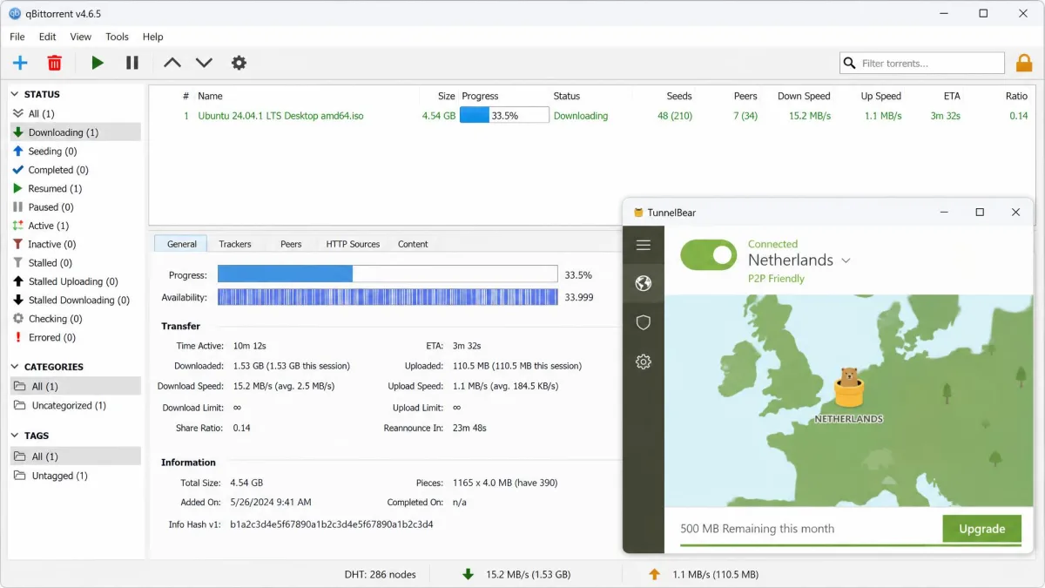Select All (1) under CATEGORIES
Image resolution: width=1045 pixels, height=588 pixels.
76,386
